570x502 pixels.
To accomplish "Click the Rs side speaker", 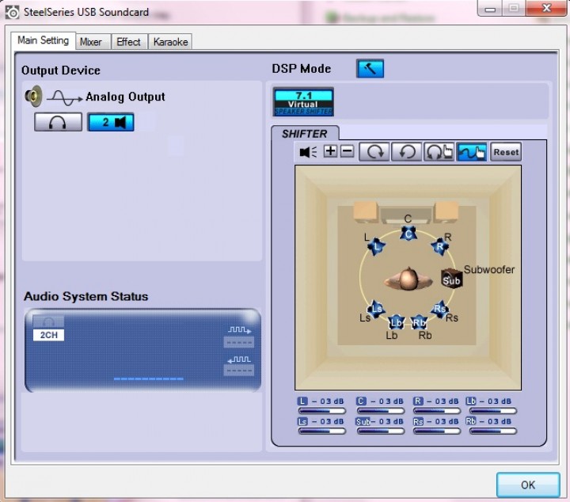I will 440,310.
